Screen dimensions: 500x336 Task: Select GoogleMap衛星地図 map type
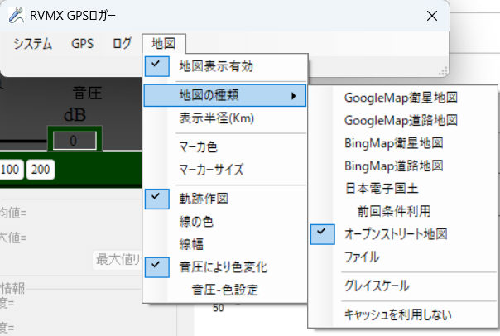coord(401,98)
